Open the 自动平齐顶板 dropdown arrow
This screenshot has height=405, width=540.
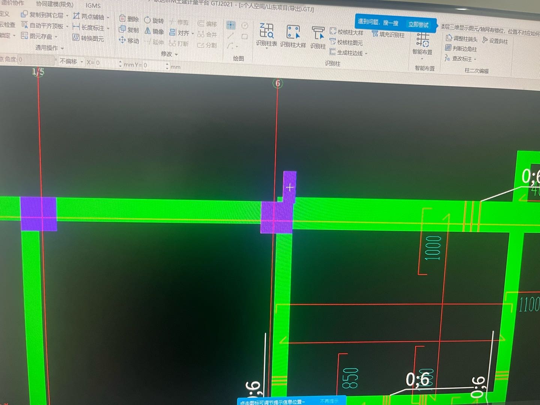[x=67, y=27]
